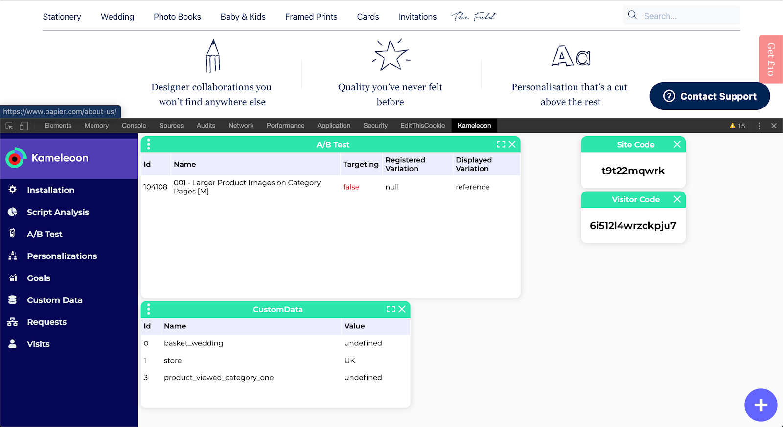Viewport: 783px width, 427px height.
Task: Click the site code t9t22mqwrk
Action: click(633, 171)
